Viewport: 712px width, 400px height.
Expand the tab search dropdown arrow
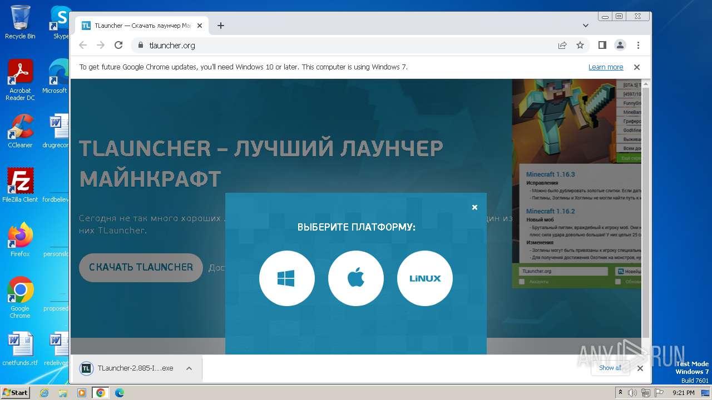point(586,26)
